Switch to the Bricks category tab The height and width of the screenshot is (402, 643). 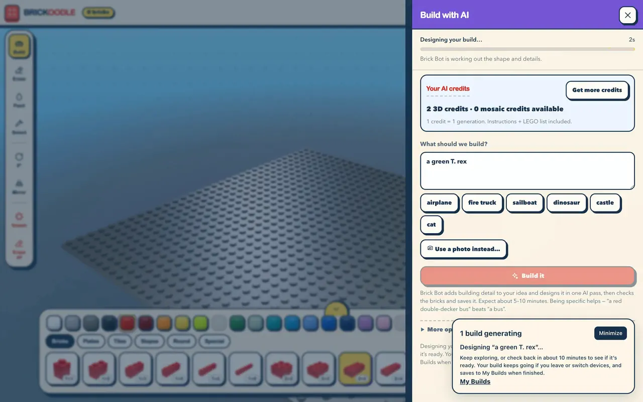pos(60,341)
